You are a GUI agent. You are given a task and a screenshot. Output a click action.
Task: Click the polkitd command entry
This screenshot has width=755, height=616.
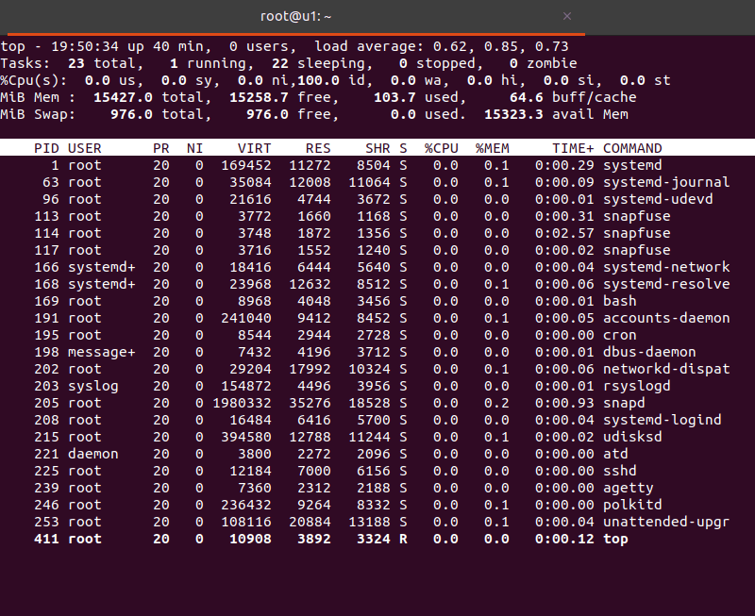click(632, 505)
